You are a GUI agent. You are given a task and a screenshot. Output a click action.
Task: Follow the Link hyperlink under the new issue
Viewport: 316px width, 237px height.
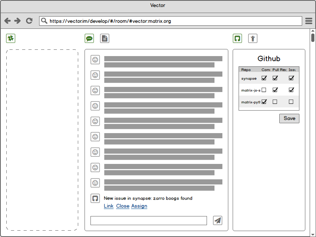(x=109, y=206)
